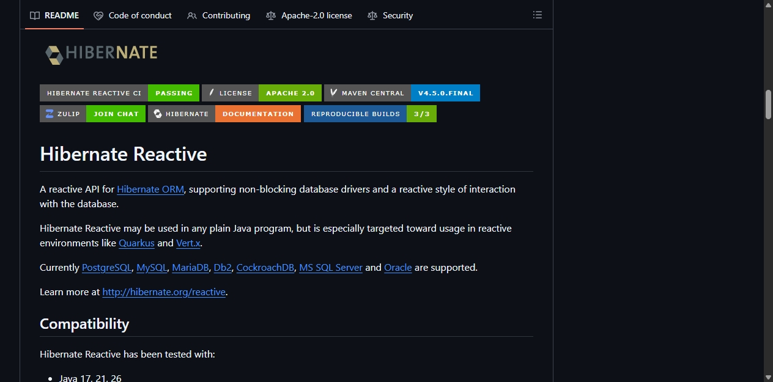The width and height of the screenshot is (773, 382).
Task: Open the README tab
Action: (x=54, y=15)
